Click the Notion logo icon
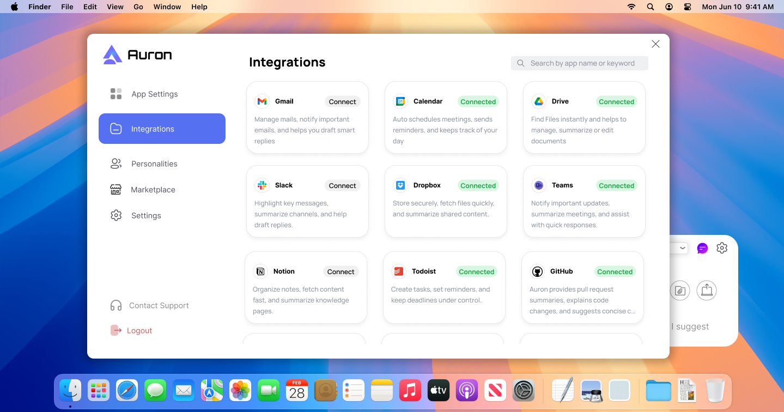This screenshot has height=412, width=784. (260, 271)
